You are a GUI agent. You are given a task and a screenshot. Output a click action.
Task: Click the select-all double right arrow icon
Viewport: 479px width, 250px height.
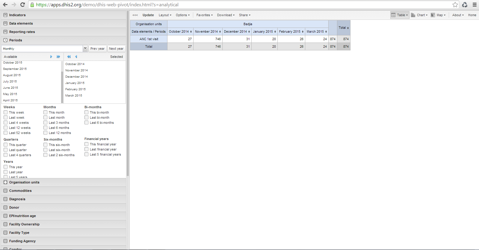pos(58,57)
